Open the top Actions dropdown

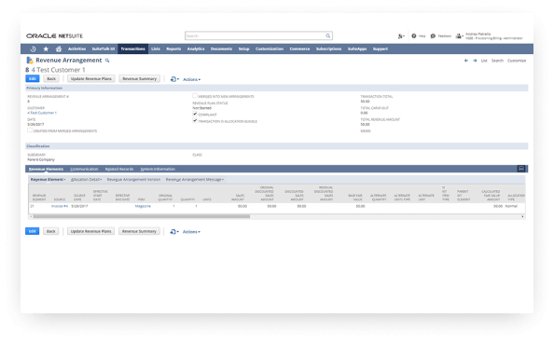191,79
